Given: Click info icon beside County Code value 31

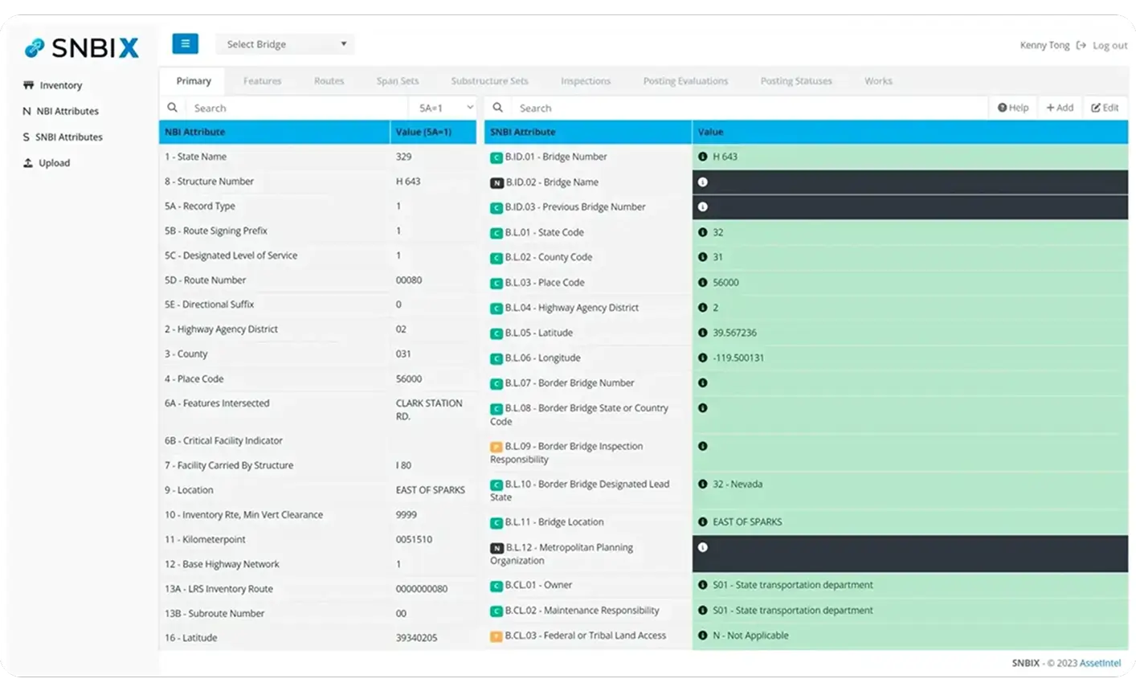Looking at the screenshot, I should (703, 257).
